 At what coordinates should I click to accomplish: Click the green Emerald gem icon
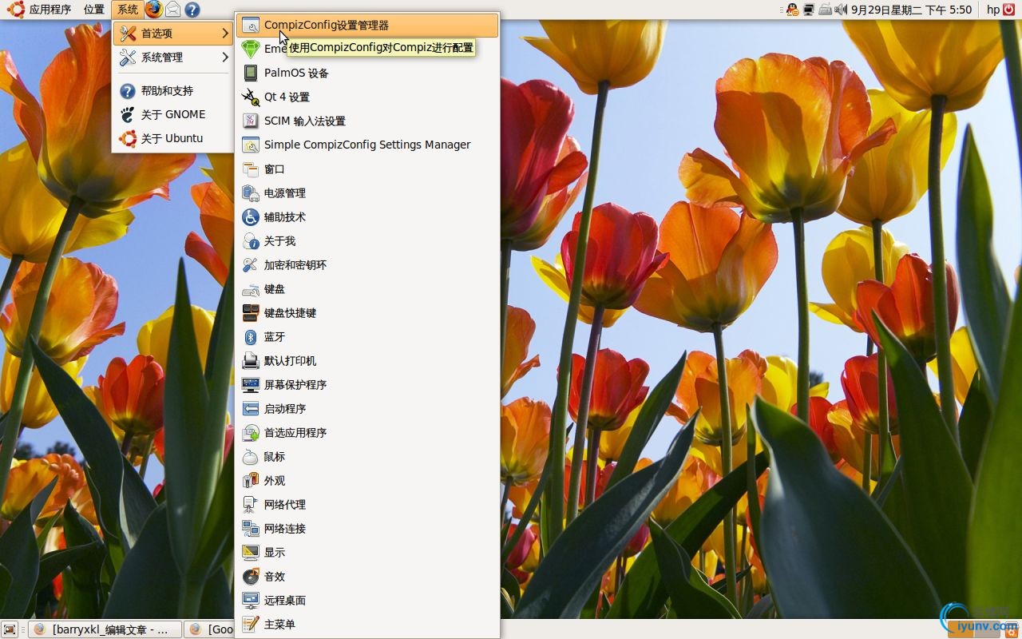tap(251, 50)
